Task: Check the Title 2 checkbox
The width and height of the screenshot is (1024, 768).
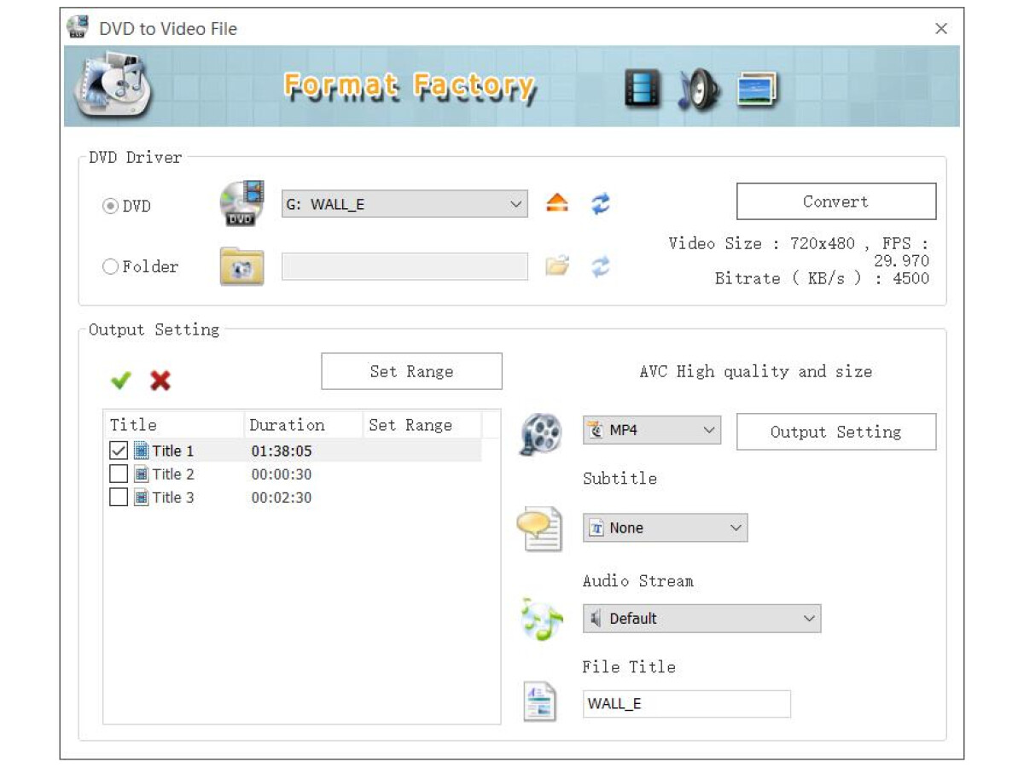Action: coord(119,474)
